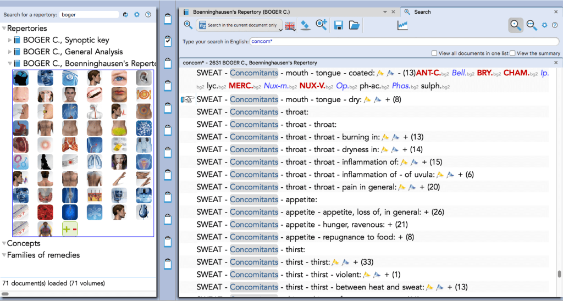Select BOGER C., Boenninghausen's Repertory tree item
Image resolution: width=563 pixels, height=301 pixels.
pyautogui.click(x=90, y=64)
